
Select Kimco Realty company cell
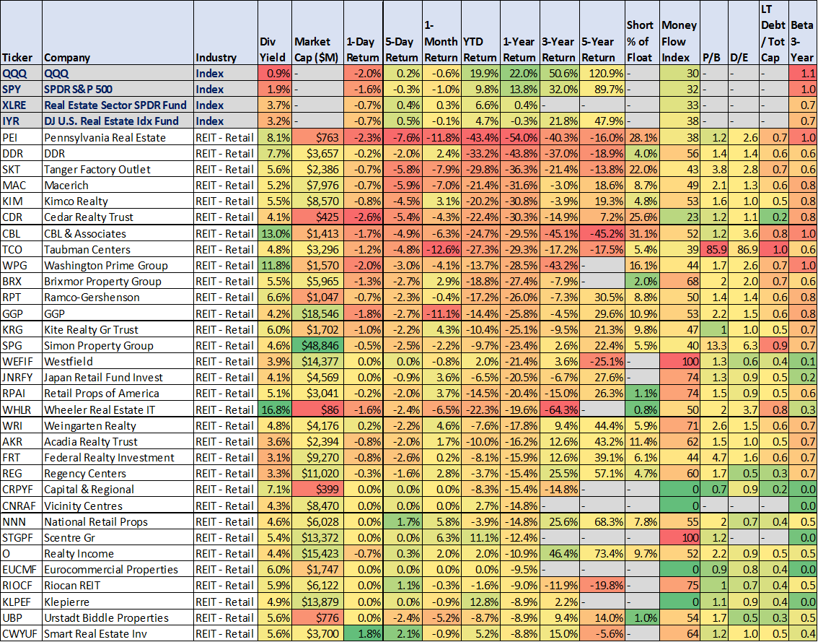118,201
